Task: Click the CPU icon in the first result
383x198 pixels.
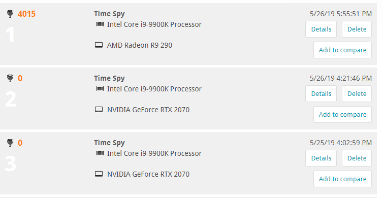Action: click(100, 24)
